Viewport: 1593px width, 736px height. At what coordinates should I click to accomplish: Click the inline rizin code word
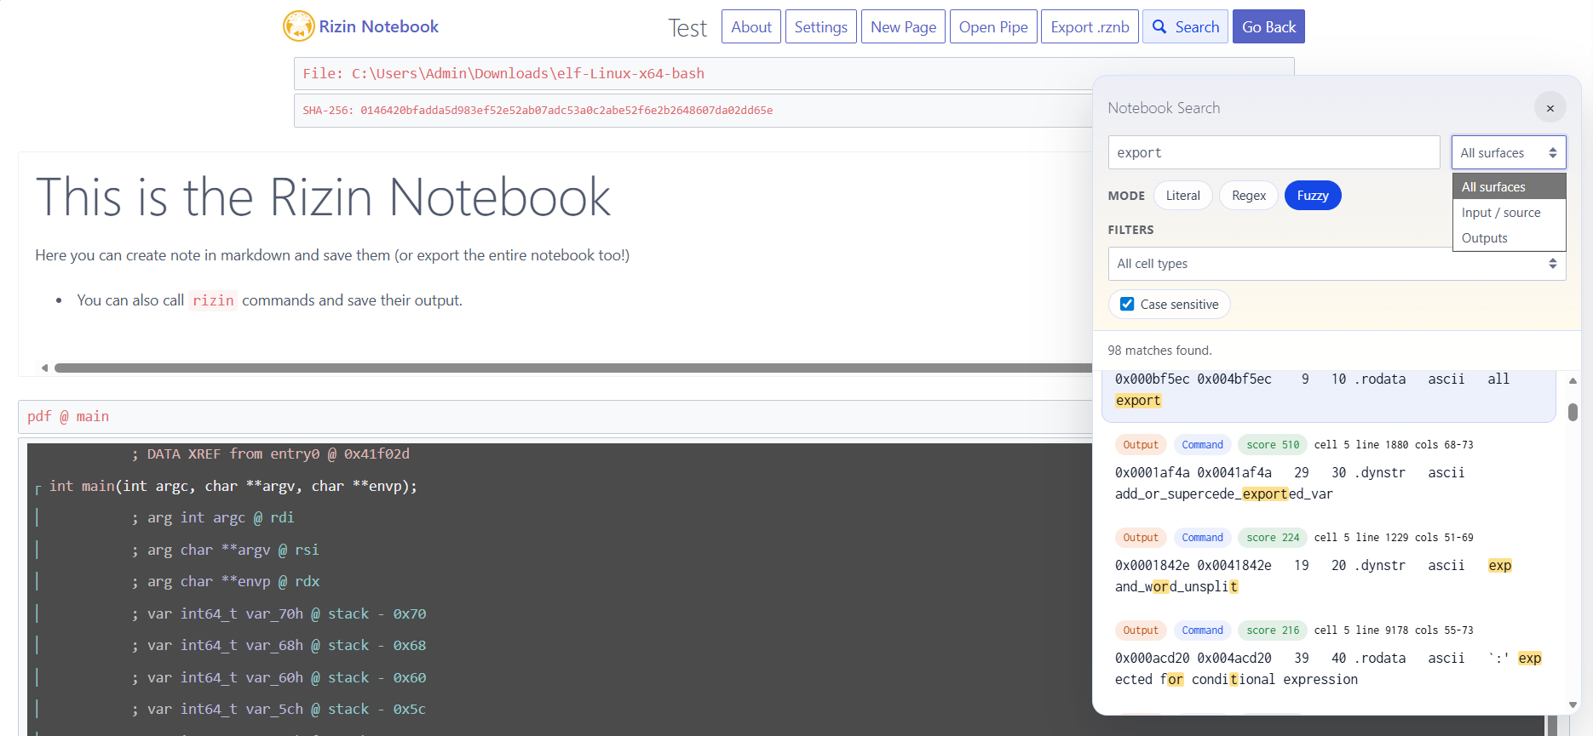pyautogui.click(x=213, y=300)
